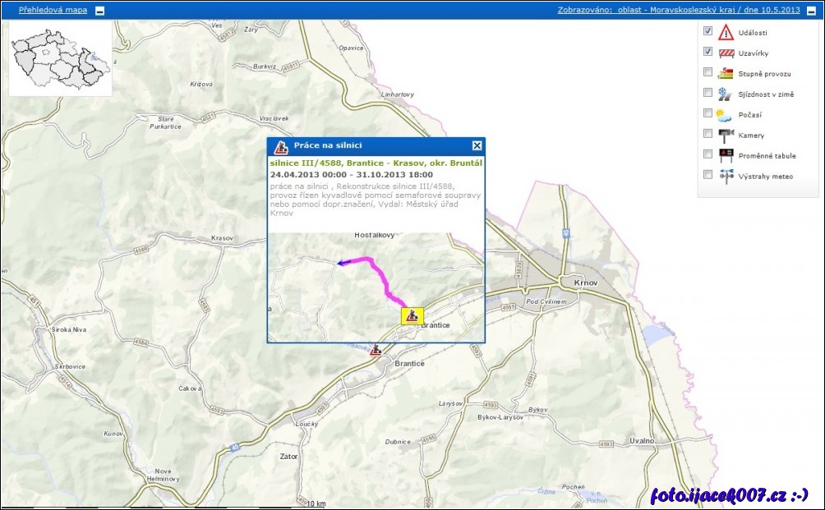Viewport: 825px width, 510px height.
Task: Disable the Uzavírky layer checkbox
Action: (707, 52)
